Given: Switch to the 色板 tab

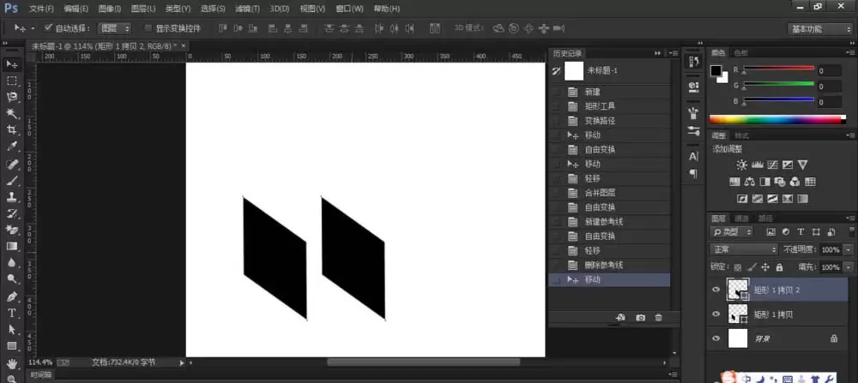Looking at the screenshot, I should click(740, 52).
